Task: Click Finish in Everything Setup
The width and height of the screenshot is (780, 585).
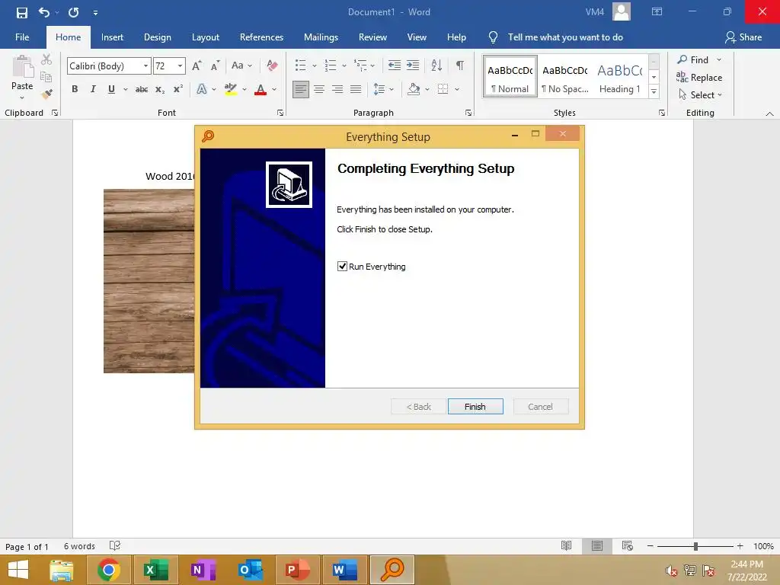Action: click(475, 407)
